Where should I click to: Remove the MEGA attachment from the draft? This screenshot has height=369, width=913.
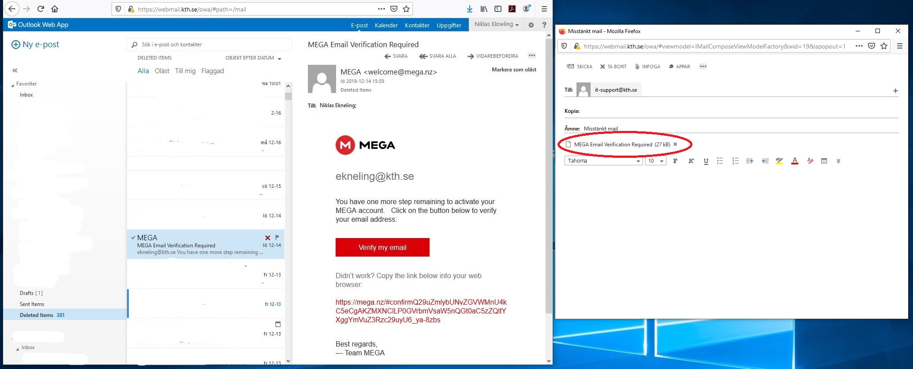coord(675,144)
